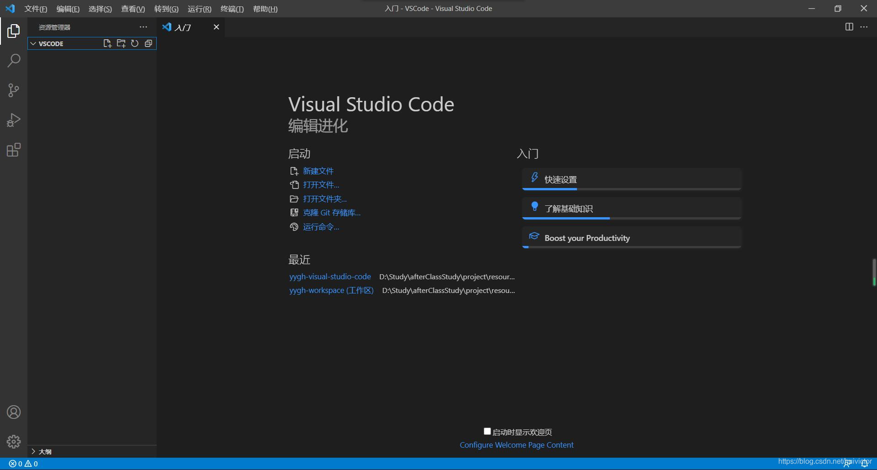Open the 转到(G) menu
Image resolution: width=877 pixels, height=470 pixels.
[166, 9]
